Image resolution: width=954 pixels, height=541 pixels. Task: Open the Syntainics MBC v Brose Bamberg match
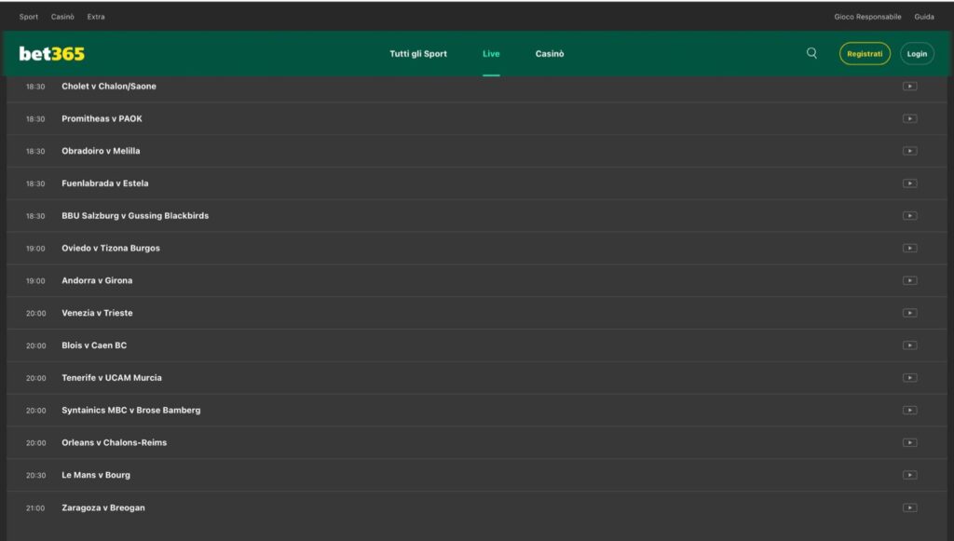[x=131, y=411]
